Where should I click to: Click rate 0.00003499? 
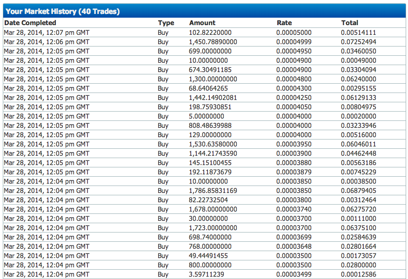[x=294, y=274]
